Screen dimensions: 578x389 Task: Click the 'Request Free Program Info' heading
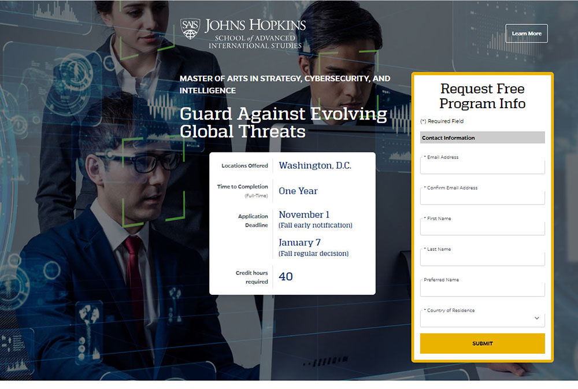[482, 96]
